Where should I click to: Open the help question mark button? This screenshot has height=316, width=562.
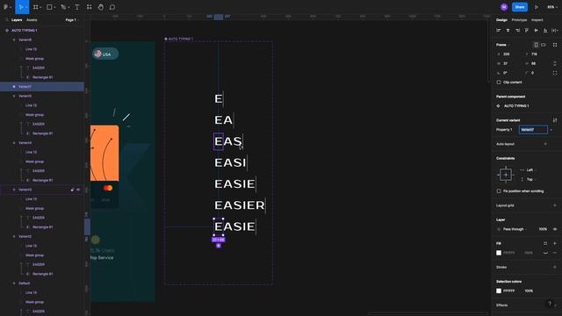[550, 304]
